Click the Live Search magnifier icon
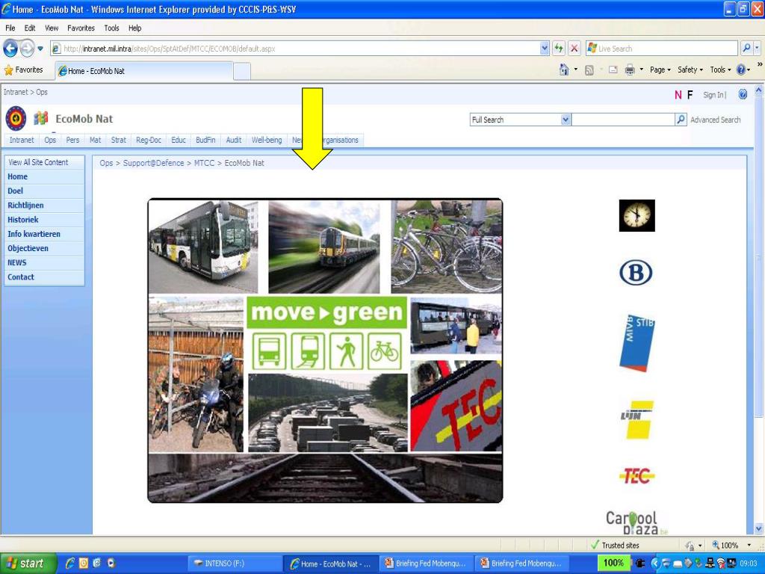 point(746,49)
